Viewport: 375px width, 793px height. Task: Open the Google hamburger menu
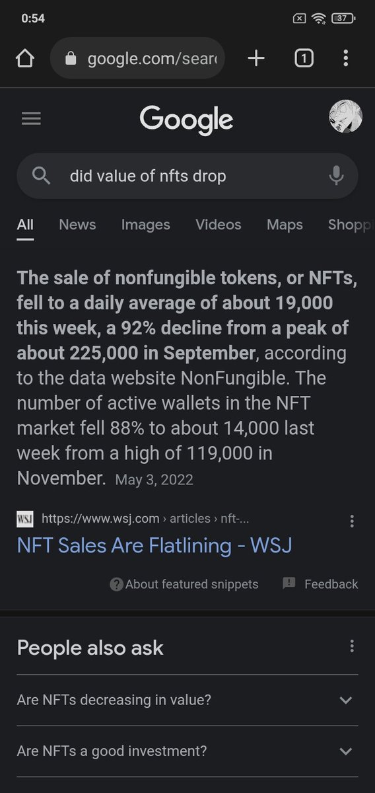pos(31,119)
